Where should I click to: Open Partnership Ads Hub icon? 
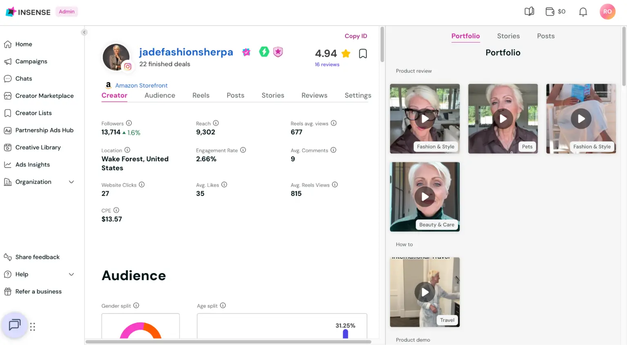[8, 130]
